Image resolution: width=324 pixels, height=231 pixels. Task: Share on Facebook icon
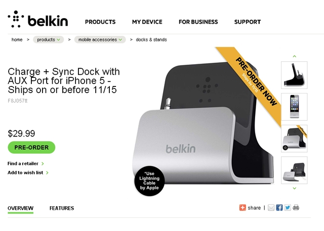click(279, 208)
